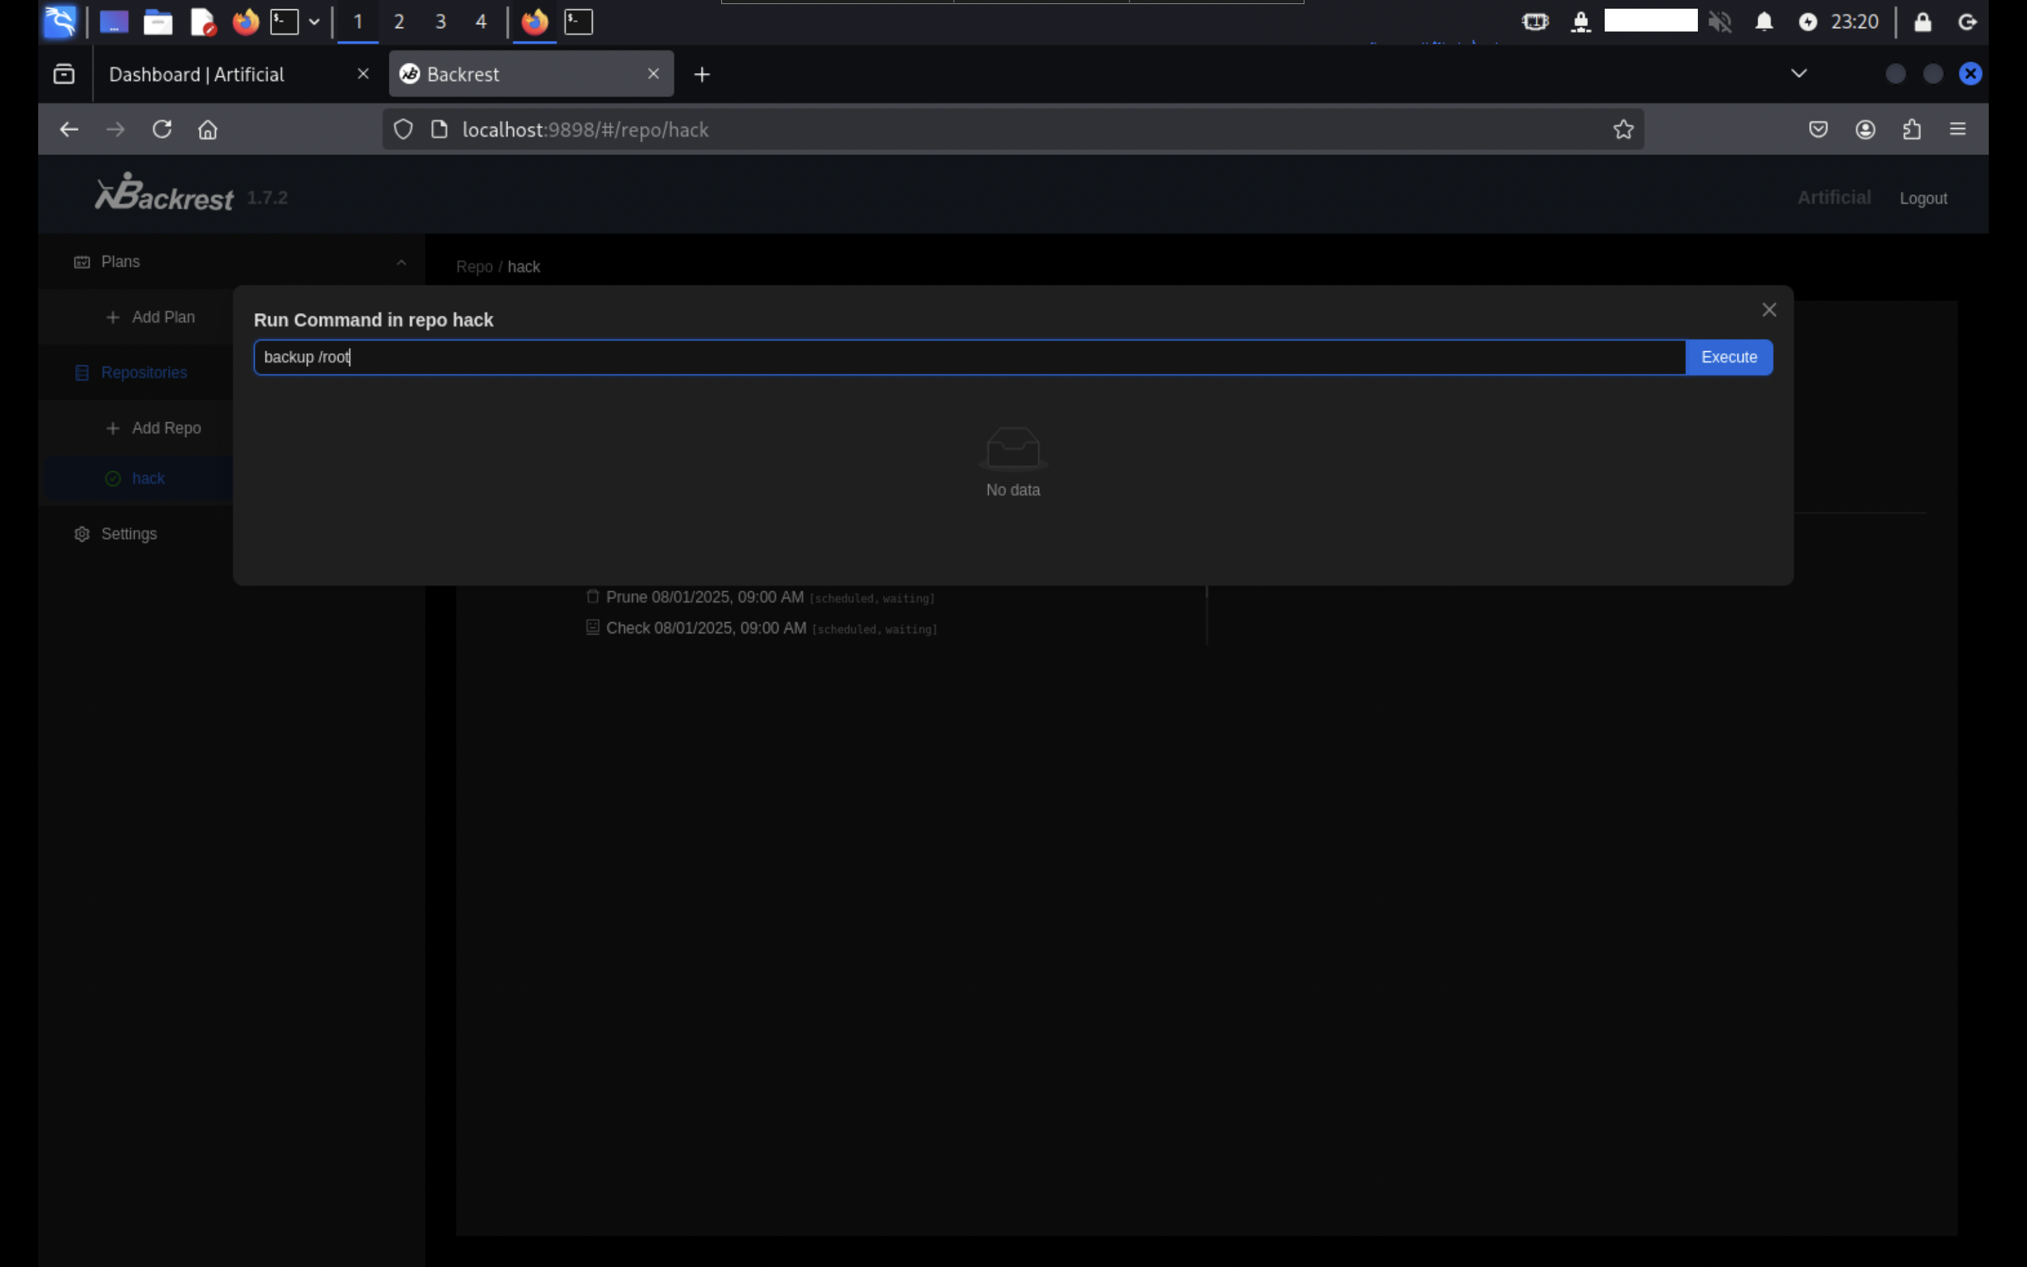Image resolution: width=2027 pixels, height=1267 pixels.
Task: Select the hack repository entry
Action: click(148, 479)
